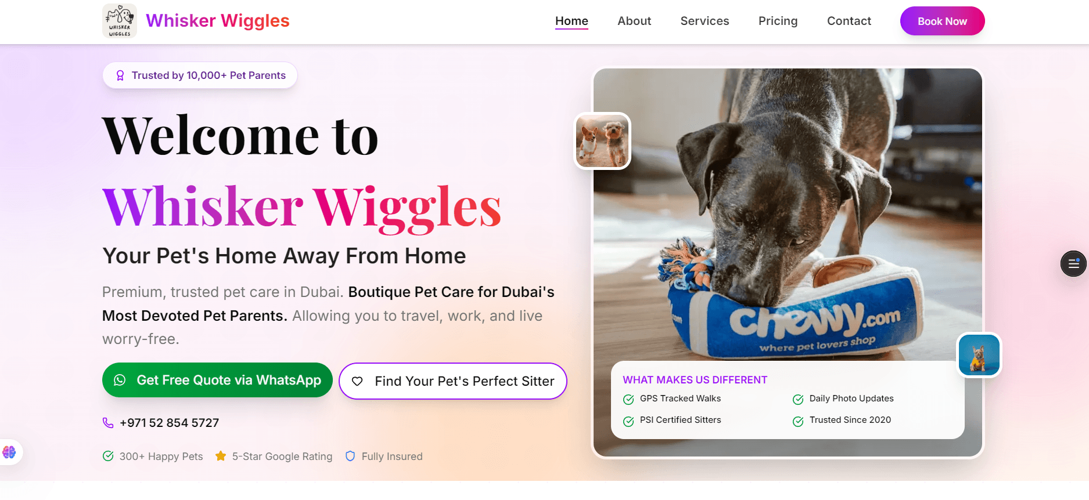Click the brain widget icon at left edge
The height and width of the screenshot is (500, 1089).
(x=9, y=452)
